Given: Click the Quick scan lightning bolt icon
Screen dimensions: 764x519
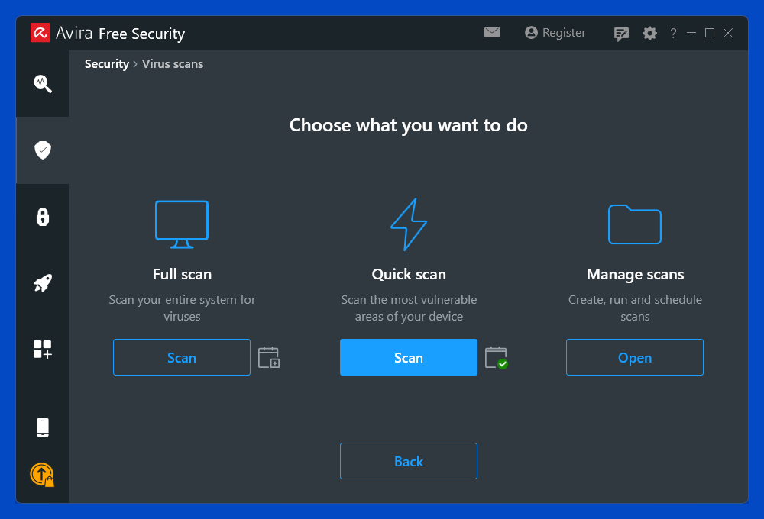Looking at the screenshot, I should coord(409,224).
